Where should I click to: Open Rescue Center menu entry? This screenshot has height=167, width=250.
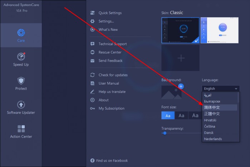click(110, 52)
